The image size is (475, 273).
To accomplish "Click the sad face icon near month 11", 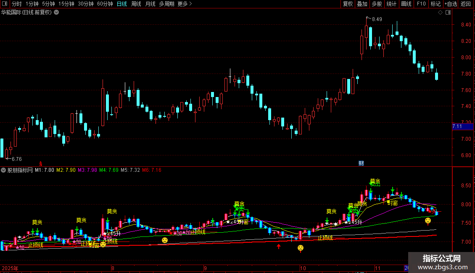I will [428, 220].
